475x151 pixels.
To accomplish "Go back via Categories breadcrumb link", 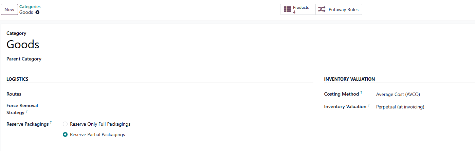I will pos(30,6).
